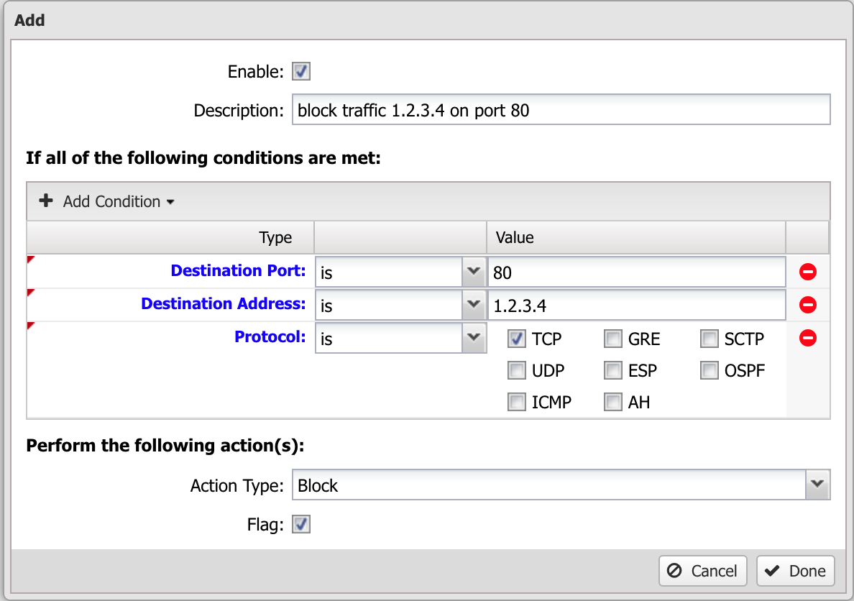Click the plus icon for Add Condition
Image resolution: width=854 pixels, height=601 pixels.
pyautogui.click(x=46, y=201)
